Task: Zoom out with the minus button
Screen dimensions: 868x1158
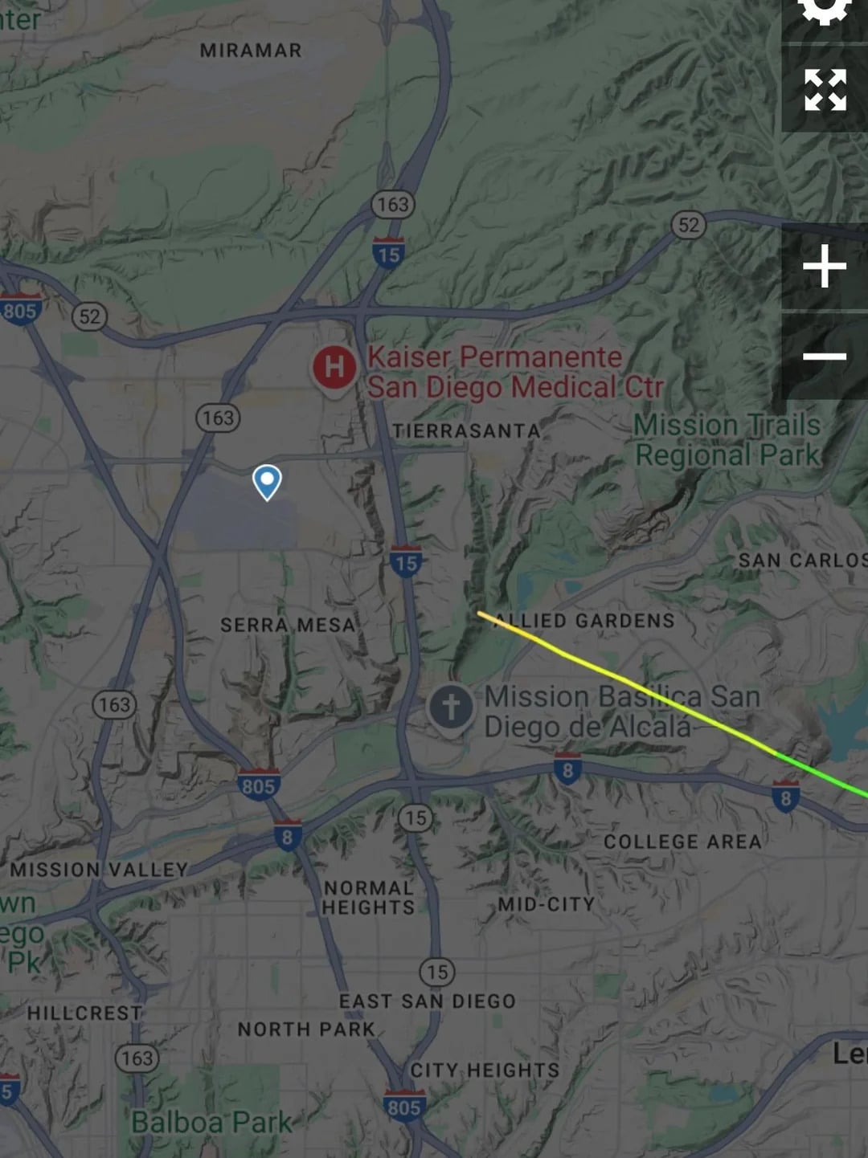Action: click(825, 356)
